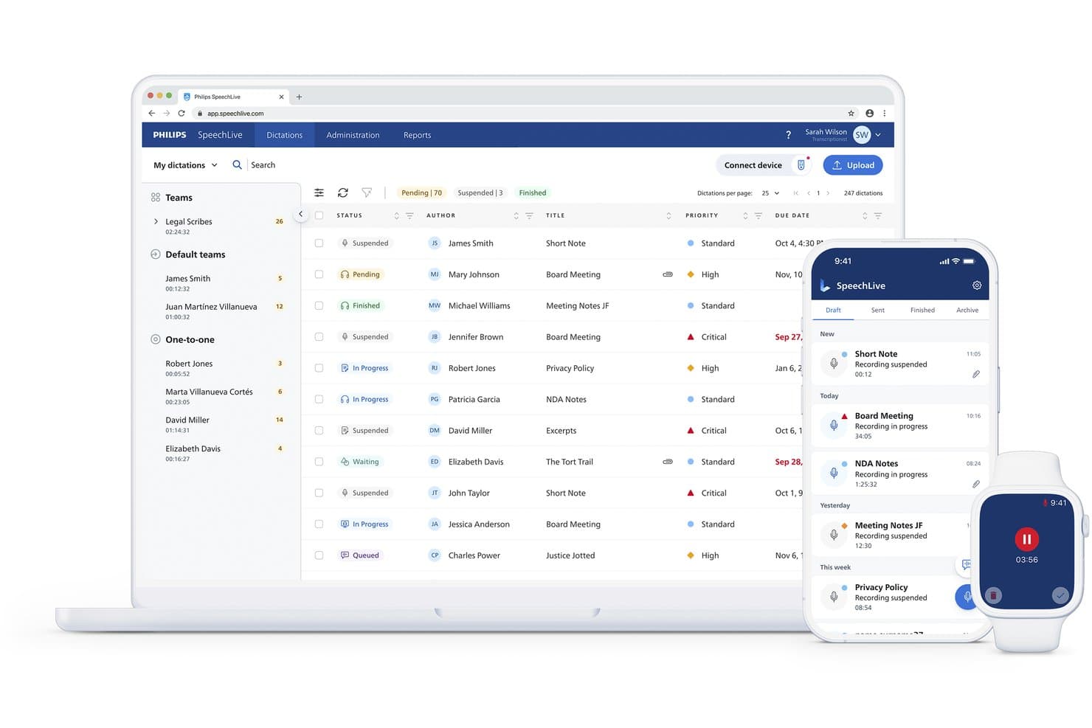
Task: Open settings gear in the phone app
Action: tap(977, 285)
